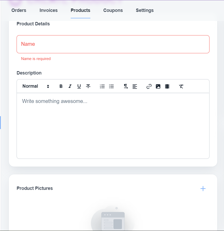
Task: Insert a hyperlink in the description
Action: 149,86
